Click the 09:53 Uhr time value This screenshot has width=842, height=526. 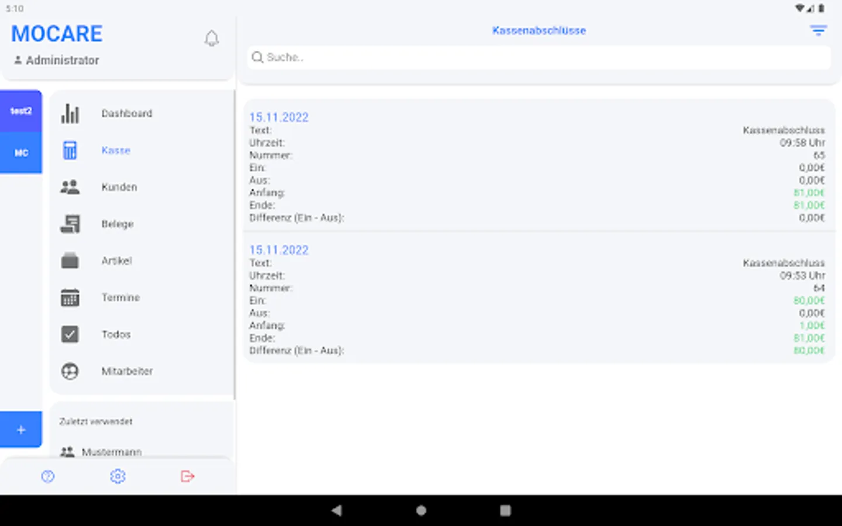pyautogui.click(x=802, y=275)
